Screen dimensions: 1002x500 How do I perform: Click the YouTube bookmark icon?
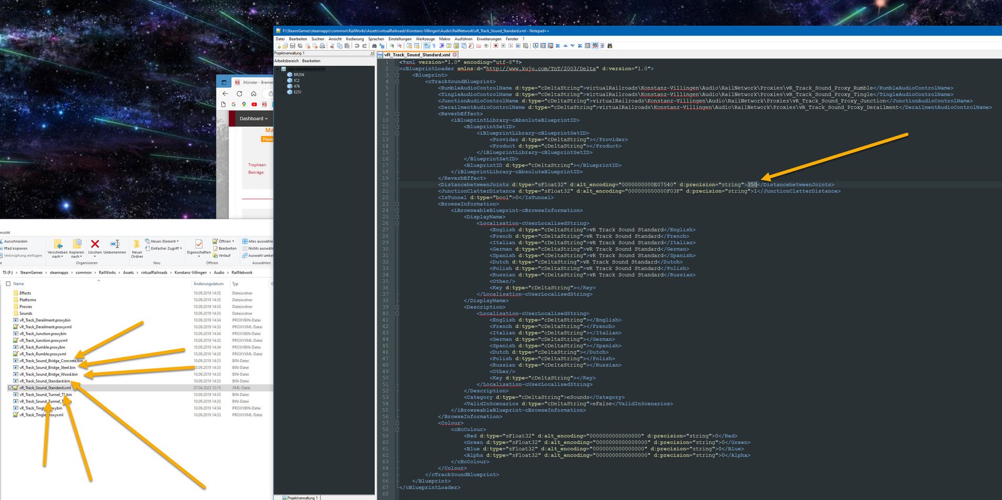click(x=254, y=104)
